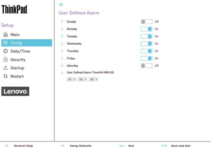Screen dimensions: 211x148
Task: Open the Restart menu section
Action: pyautogui.click(x=27, y=76)
